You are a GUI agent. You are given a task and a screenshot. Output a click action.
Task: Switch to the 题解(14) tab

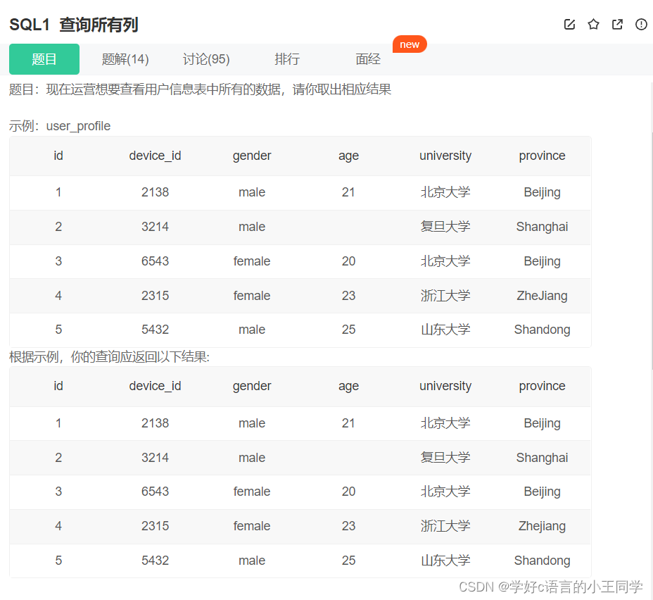click(x=125, y=59)
